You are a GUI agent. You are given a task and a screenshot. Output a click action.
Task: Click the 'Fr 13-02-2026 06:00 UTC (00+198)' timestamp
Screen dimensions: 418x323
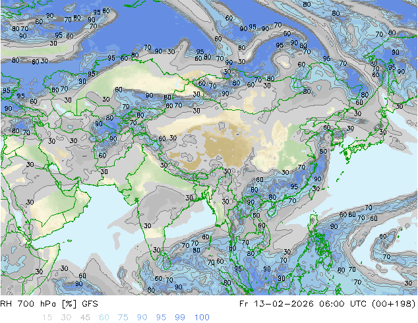(x=328, y=304)
